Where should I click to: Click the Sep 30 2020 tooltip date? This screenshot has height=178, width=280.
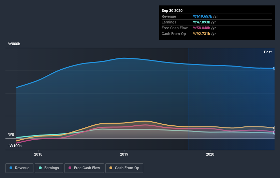coord(172,11)
